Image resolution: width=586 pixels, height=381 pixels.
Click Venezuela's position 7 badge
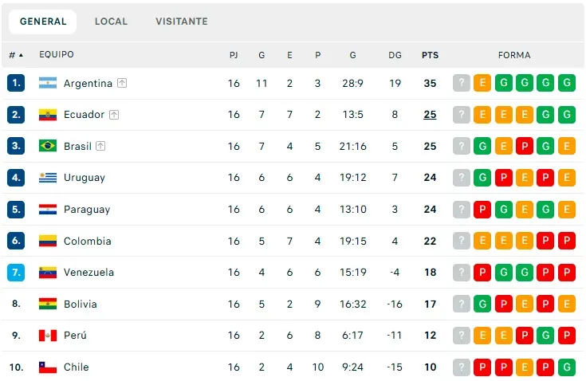(x=17, y=273)
